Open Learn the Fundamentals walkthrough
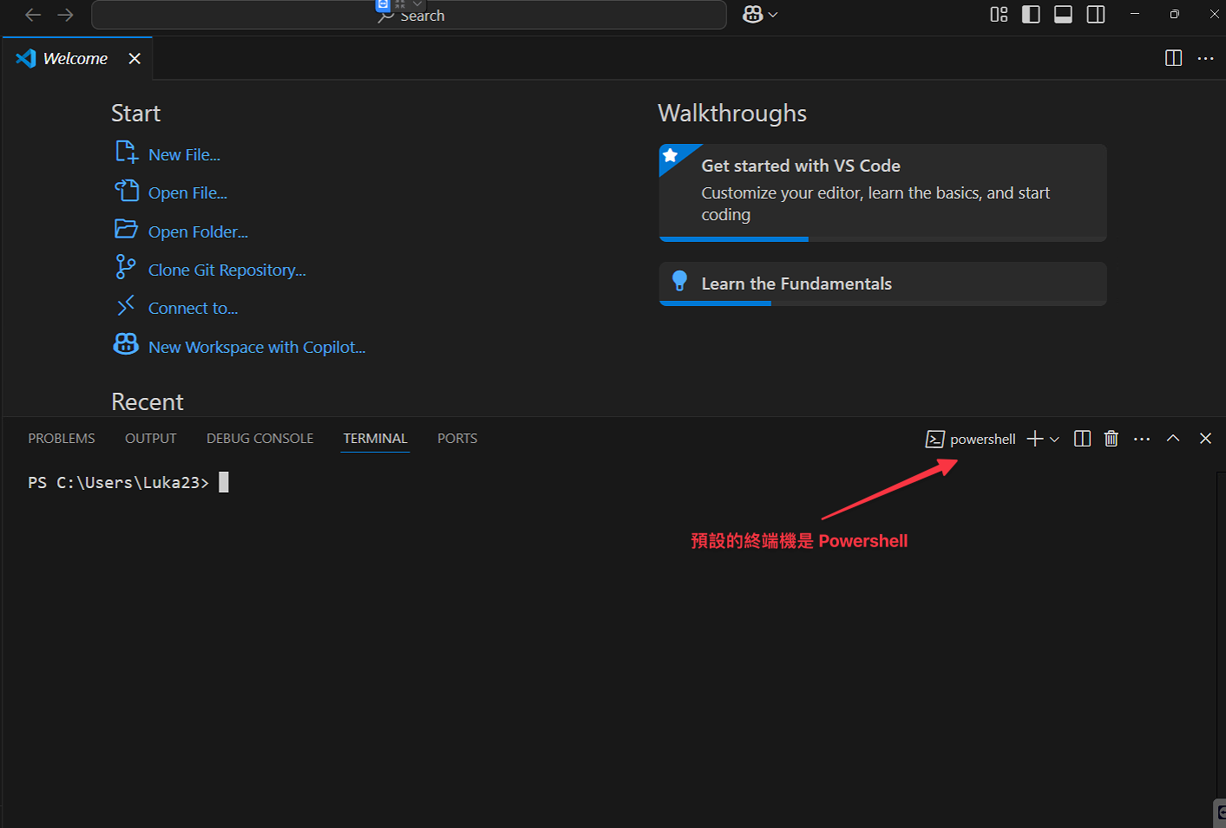Image resolution: width=1226 pixels, height=828 pixels. point(882,284)
